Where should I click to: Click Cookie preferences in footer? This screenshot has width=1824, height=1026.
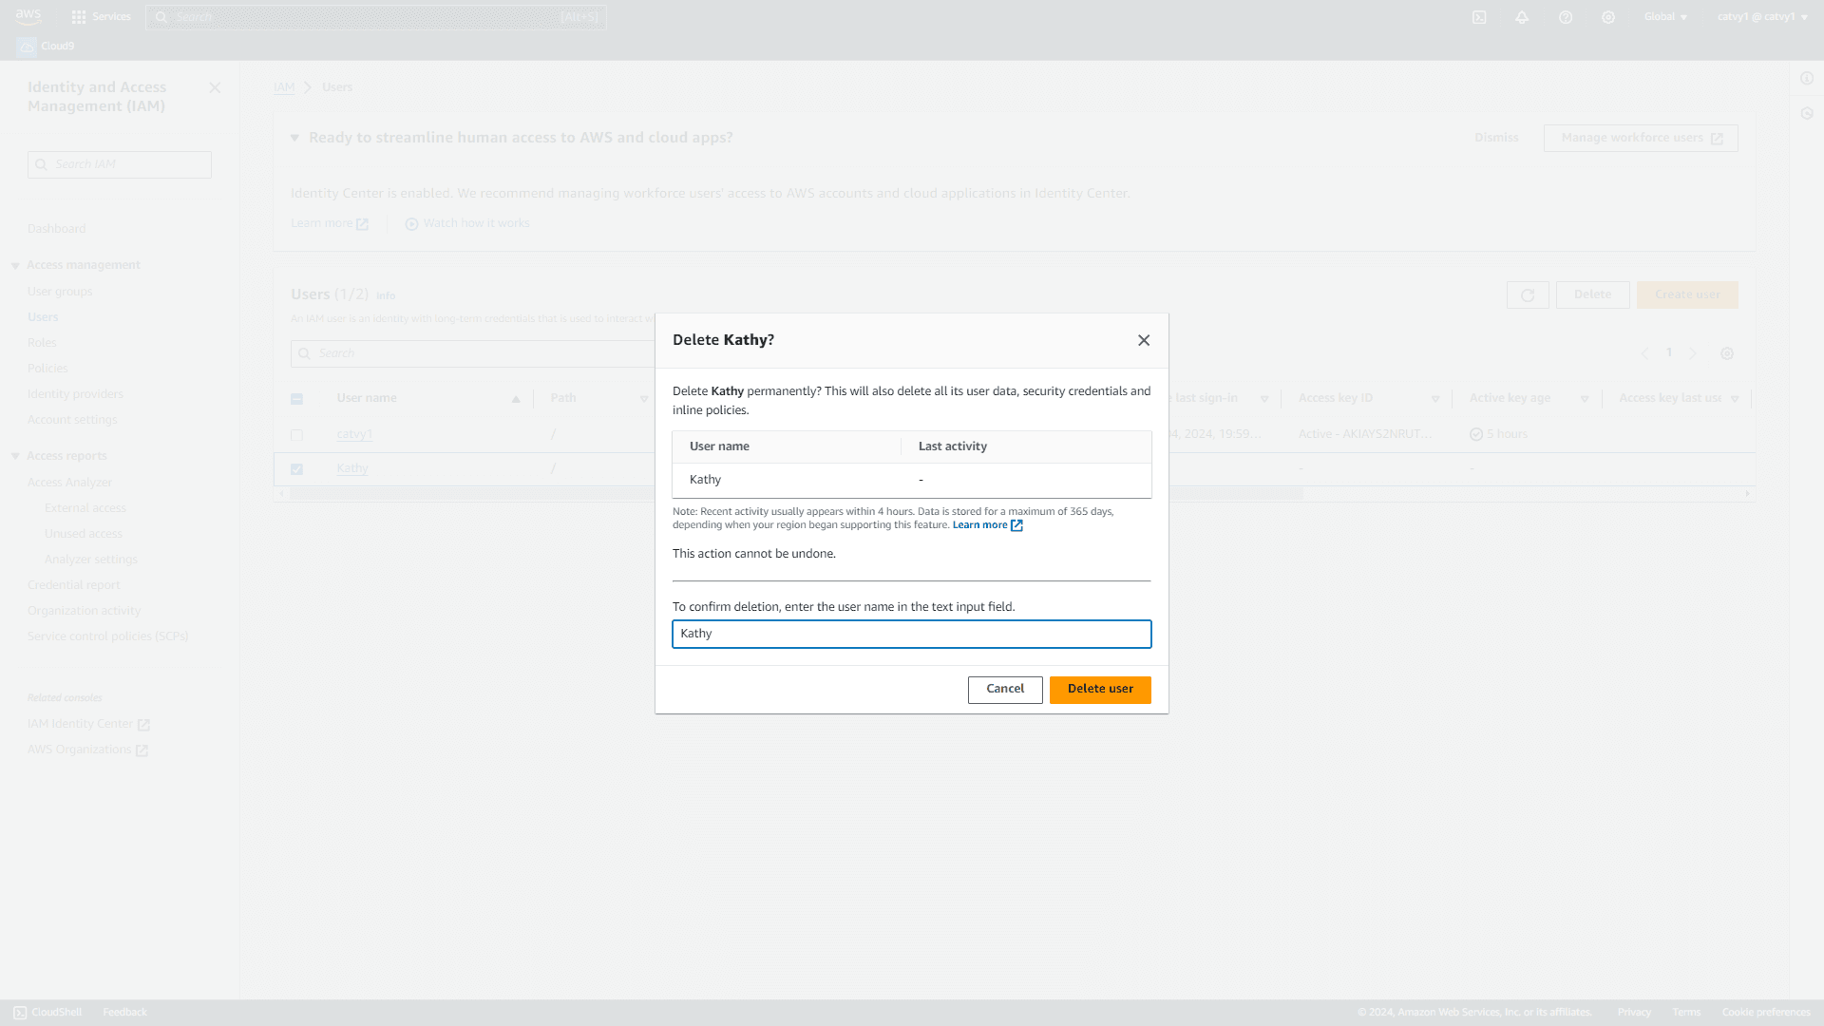click(1766, 1013)
